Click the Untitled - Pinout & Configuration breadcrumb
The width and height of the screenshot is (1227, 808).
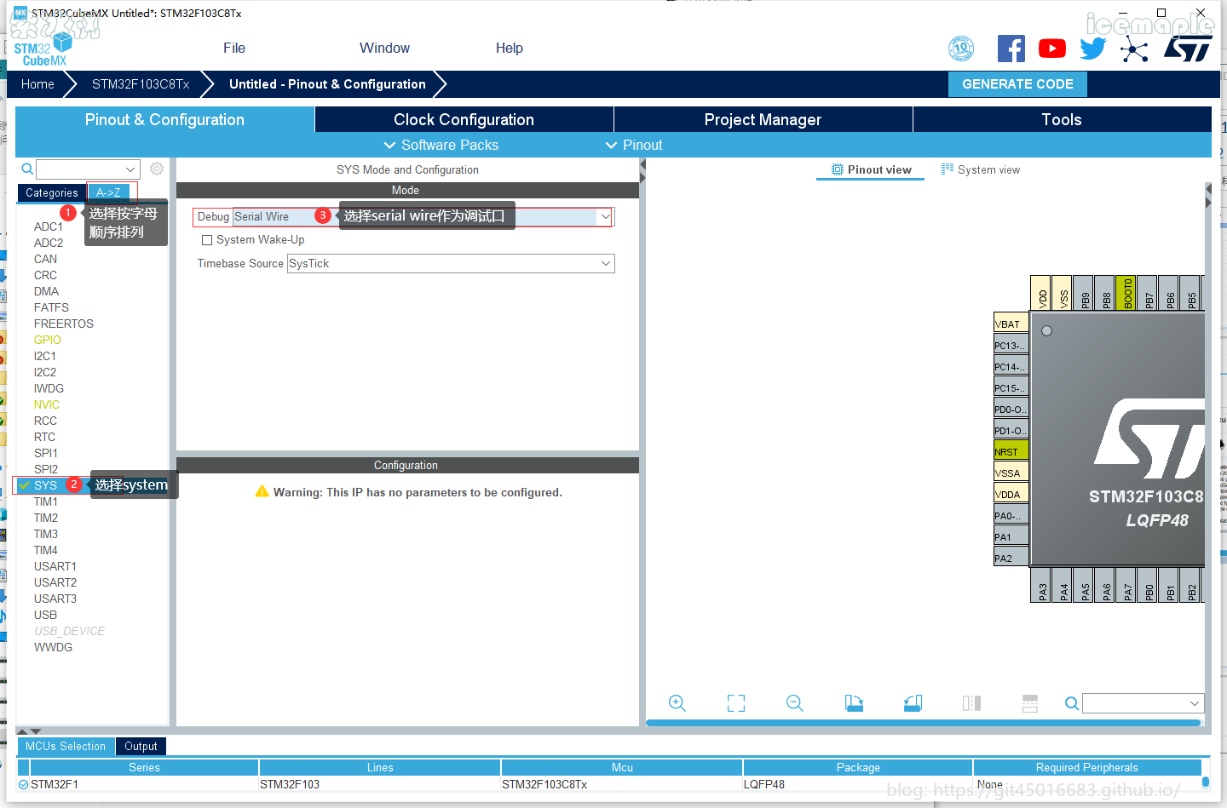point(327,84)
